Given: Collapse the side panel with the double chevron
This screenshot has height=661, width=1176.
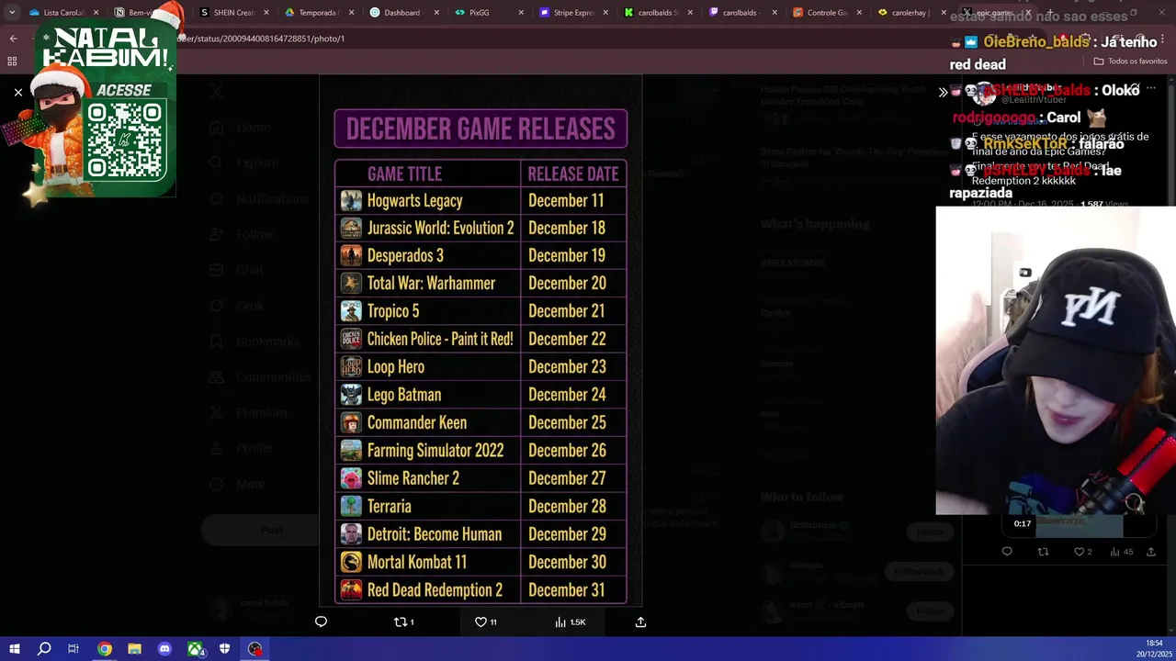Looking at the screenshot, I should pos(943,93).
